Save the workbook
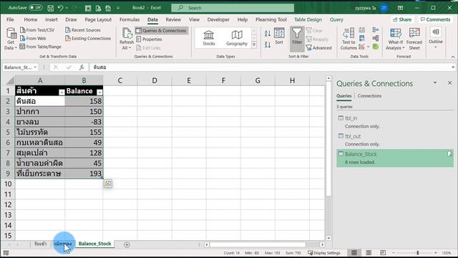The image size is (458, 258). (50, 8)
